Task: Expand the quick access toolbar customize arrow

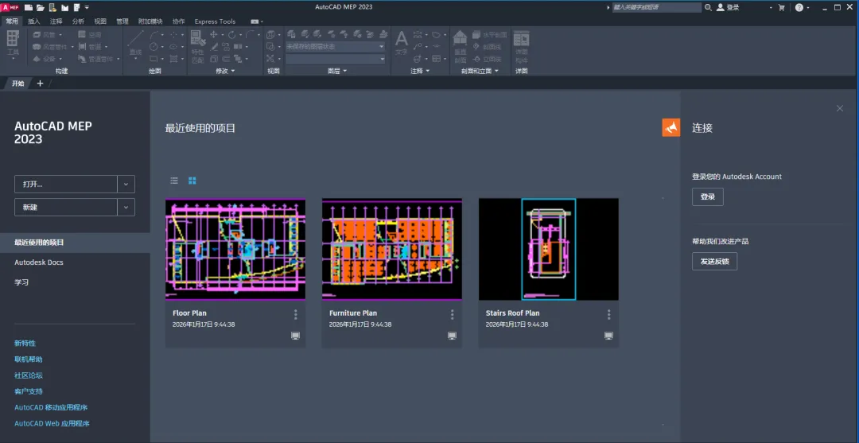Action: click(87, 7)
